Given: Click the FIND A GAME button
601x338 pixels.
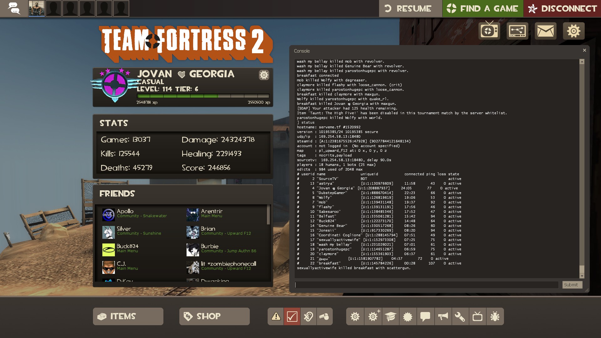Looking at the screenshot, I should [x=482, y=8].
